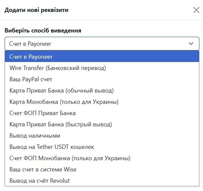Click the word Payoneer in highlighted row
The height and width of the screenshot is (191, 203).
coord(40,57)
